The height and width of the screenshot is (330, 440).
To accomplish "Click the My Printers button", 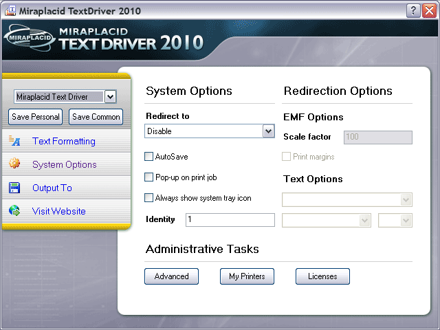I will (x=247, y=276).
